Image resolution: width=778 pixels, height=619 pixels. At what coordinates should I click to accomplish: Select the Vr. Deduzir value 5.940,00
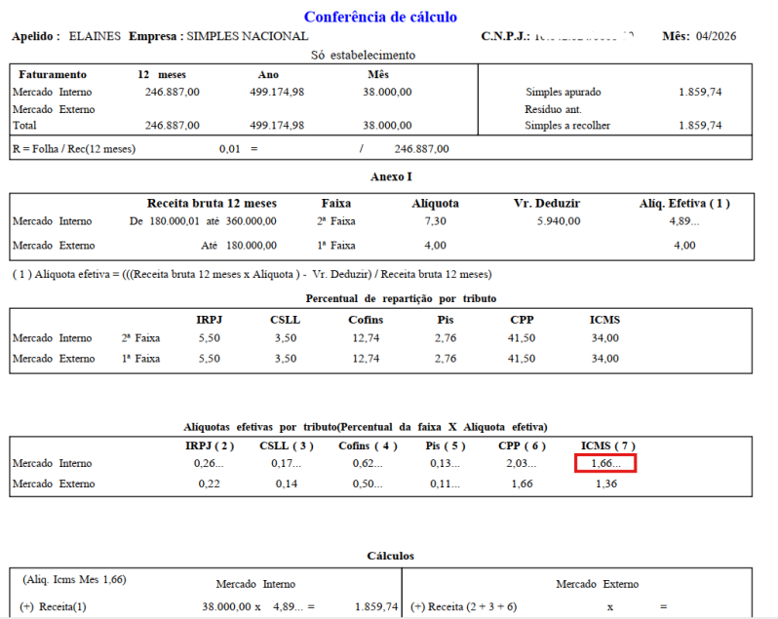[559, 221]
